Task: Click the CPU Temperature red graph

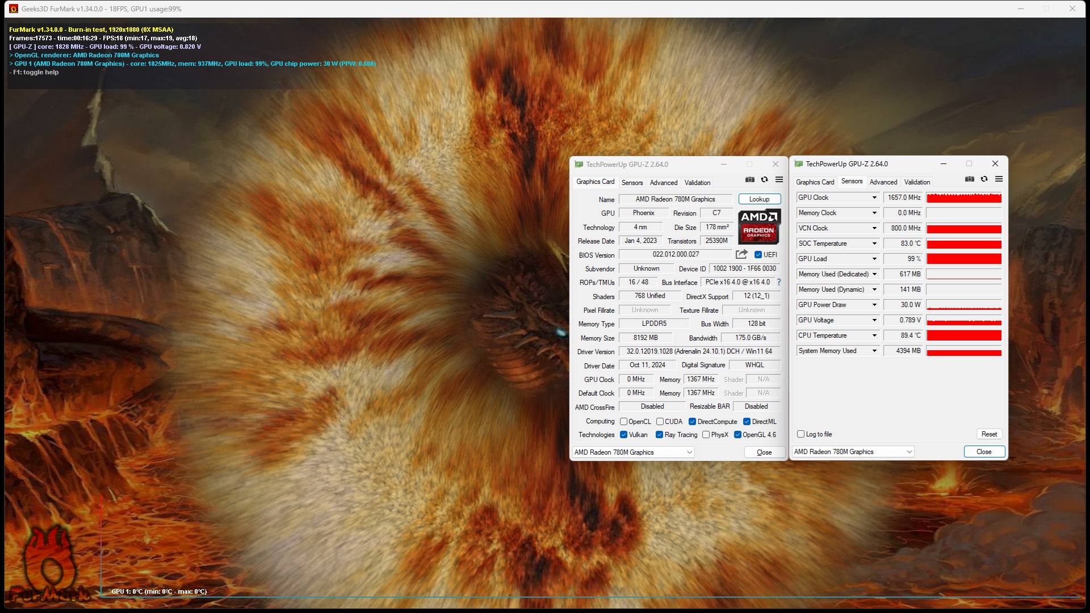Action: (x=964, y=335)
